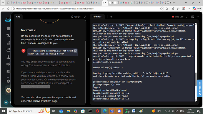Open the ENG language indicator in tray
The width and height of the screenshot is (203, 114).
[x=182, y=111]
